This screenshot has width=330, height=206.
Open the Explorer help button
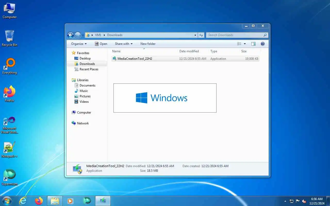pos(263,44)
